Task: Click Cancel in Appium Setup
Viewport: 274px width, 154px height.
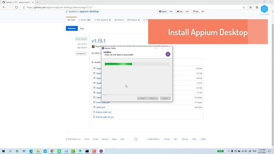Action: tap(165, 98)
